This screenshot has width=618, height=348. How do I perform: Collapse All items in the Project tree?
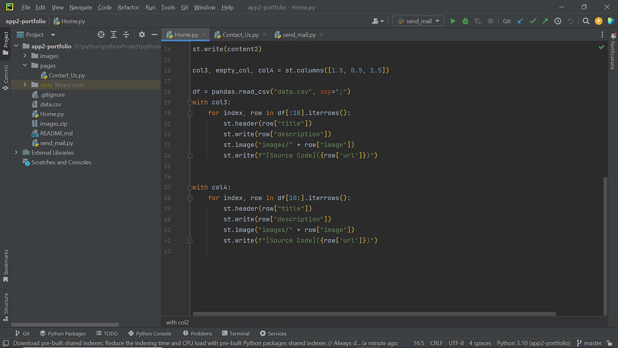point(127,34)
